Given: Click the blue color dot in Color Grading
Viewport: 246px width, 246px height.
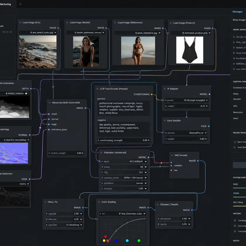Looking at the screenshot, I should (116, 240).
